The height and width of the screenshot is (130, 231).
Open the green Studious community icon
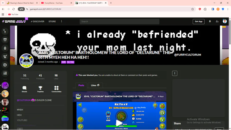click(x=5, y=119)
